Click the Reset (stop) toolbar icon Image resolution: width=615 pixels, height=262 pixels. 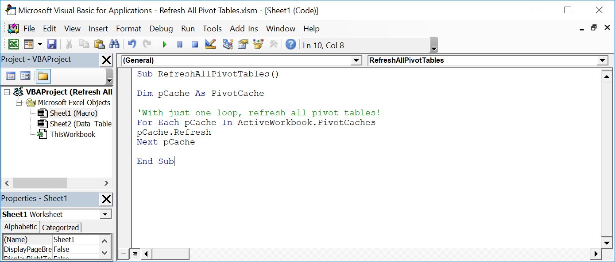click(x=195, y=44)
